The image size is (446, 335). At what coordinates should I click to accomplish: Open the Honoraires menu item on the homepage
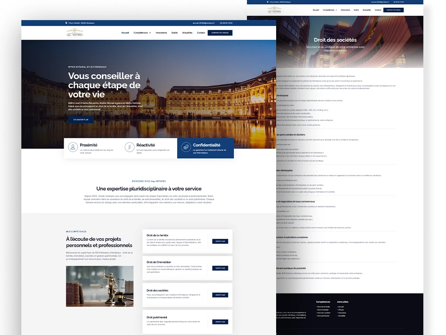[x=161, y=33]
